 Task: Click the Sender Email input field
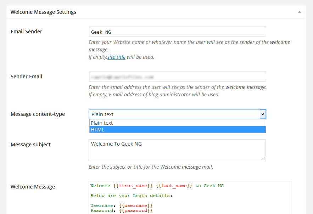178,77
